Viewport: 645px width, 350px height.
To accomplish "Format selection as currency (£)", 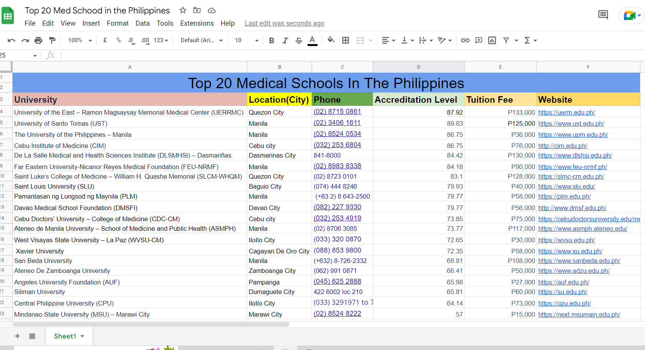I will click(x=105, y=40).
